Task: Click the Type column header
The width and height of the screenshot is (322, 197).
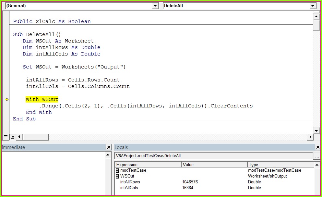Action: click(x=280, y=165)
